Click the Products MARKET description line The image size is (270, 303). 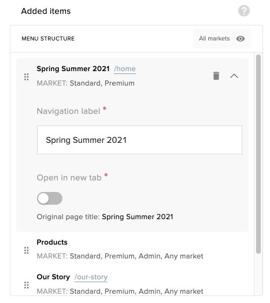click(120, 256)
